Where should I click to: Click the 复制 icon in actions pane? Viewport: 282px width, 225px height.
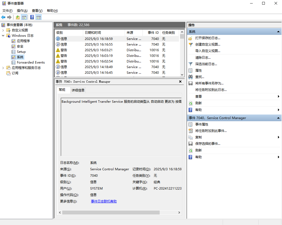pos(191,137)
